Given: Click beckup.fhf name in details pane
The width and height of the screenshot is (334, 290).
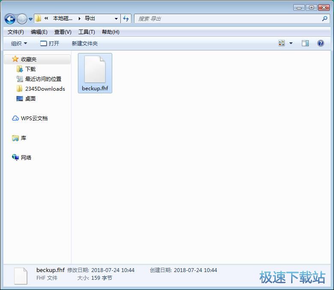Looking at the screenshot, I should (51, 270).
